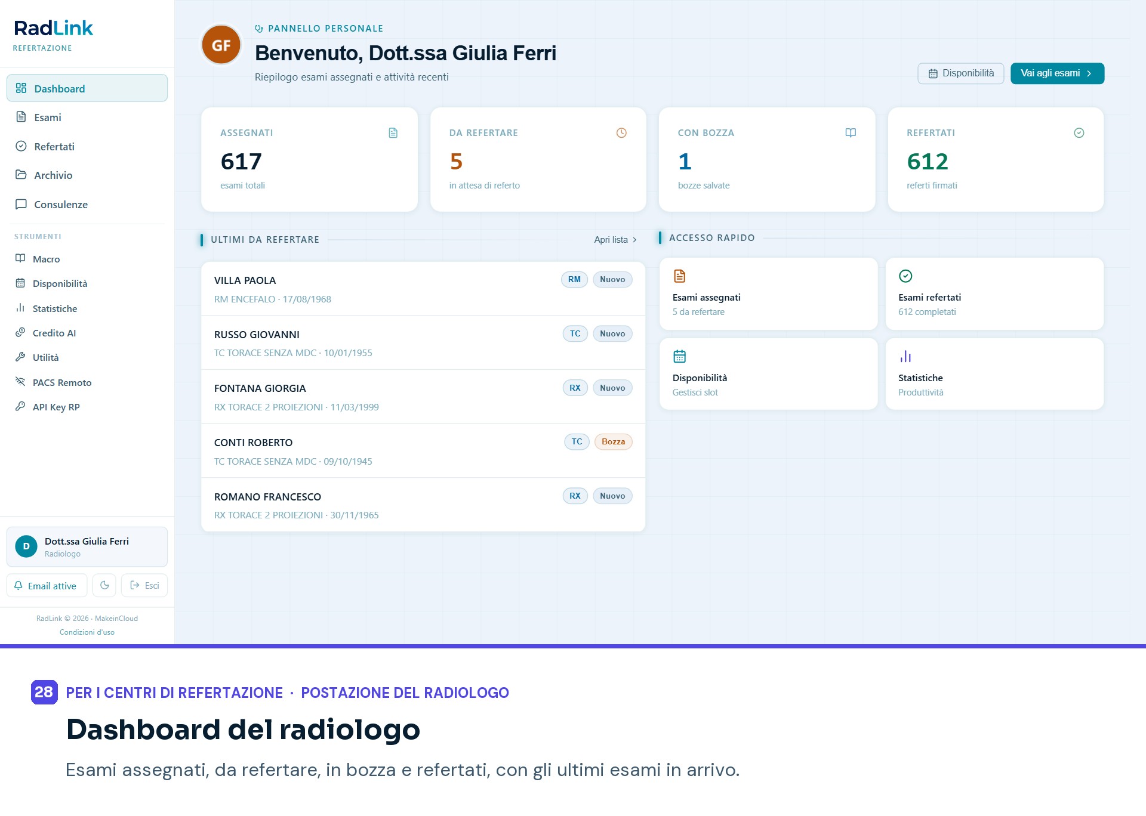Click the Utilità wrench icon
Viewport: 1146px width, 816px height.
click(x=20, y=357)
